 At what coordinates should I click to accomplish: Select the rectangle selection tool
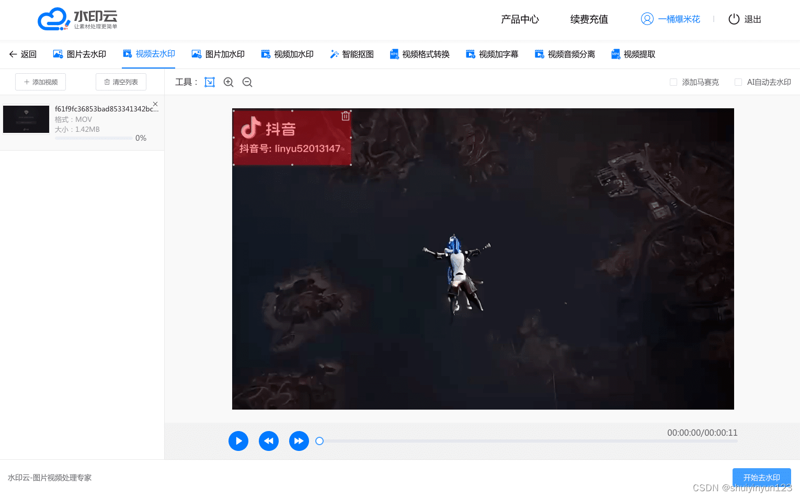click(210, 82)
